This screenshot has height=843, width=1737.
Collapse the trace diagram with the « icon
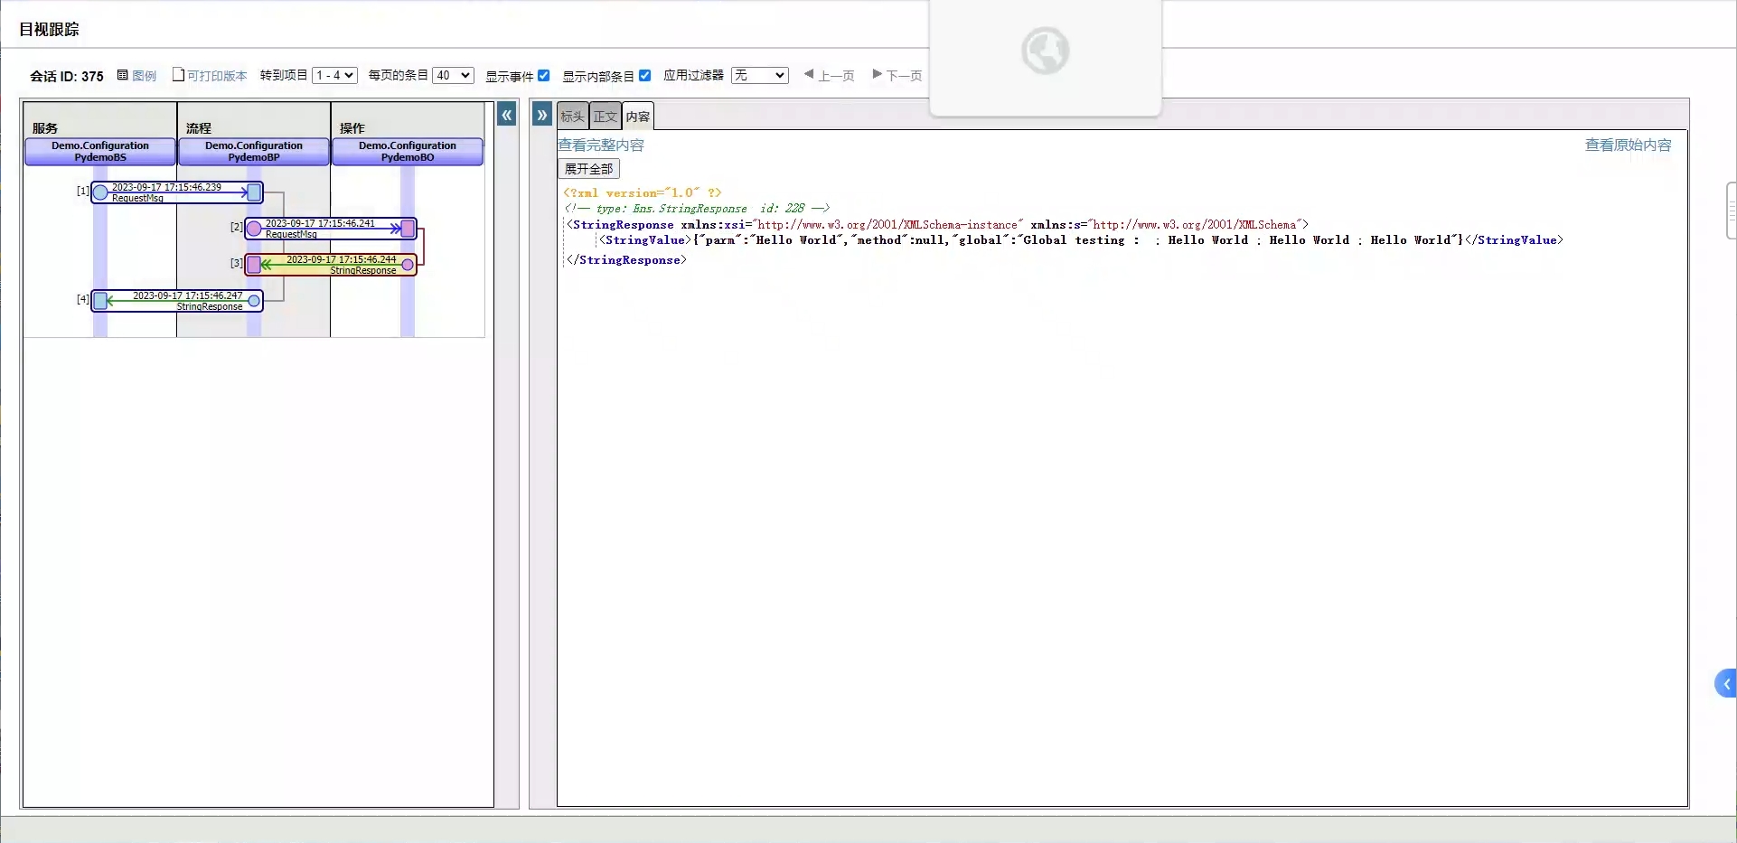(x=507, y=115)
